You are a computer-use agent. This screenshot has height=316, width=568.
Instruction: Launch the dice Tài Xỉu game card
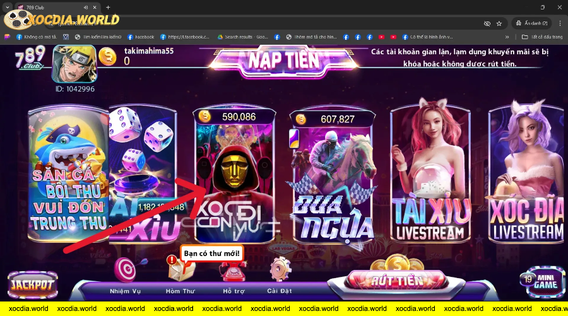pos(143,173)
